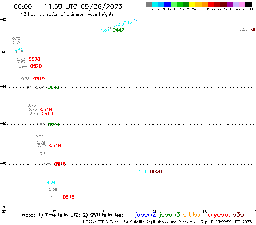
Task: Click the yellow swatch in the color scale
Action: pos(192,4)
